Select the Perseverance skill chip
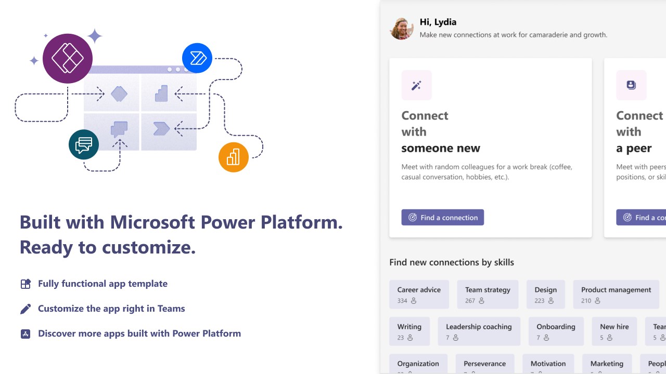This screenshot has height=374, width=666. (485, 364)
